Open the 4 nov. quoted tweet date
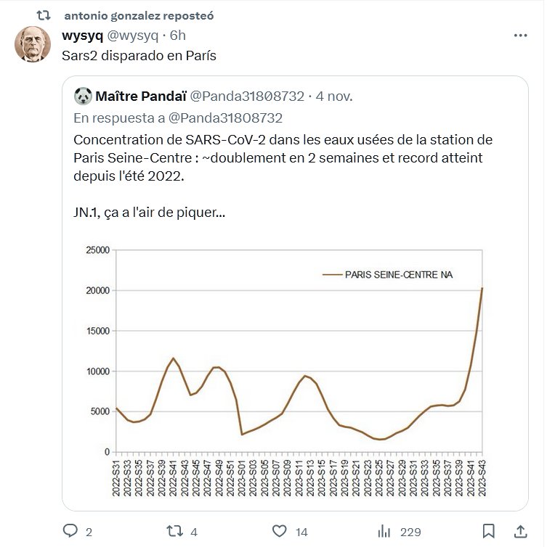The image size is (555, 547). (336, 96)
